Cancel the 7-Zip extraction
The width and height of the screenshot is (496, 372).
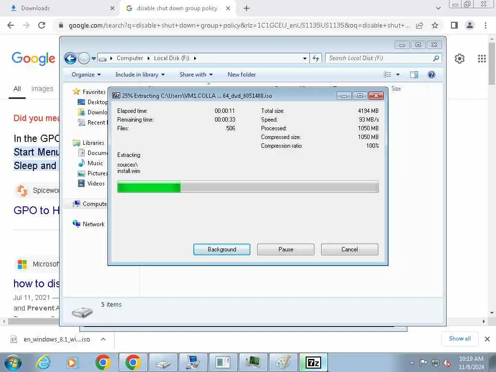(x=350, y=249)
